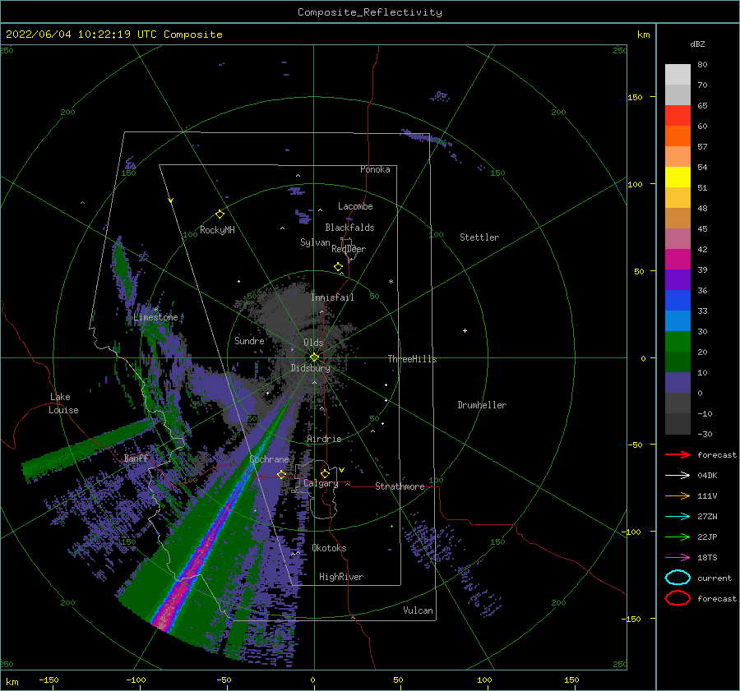The height and width of the screenshot is (691, 740).
Task: Click the Ponoka town label
Action: [x=375, y=169]
